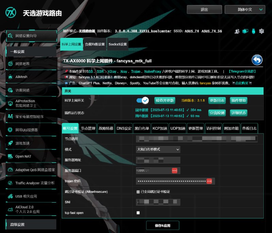The width and height of the screenshot is (272, 233).
Task: Click the USB 相关应用 icon
Action: (x=11, y=196)
